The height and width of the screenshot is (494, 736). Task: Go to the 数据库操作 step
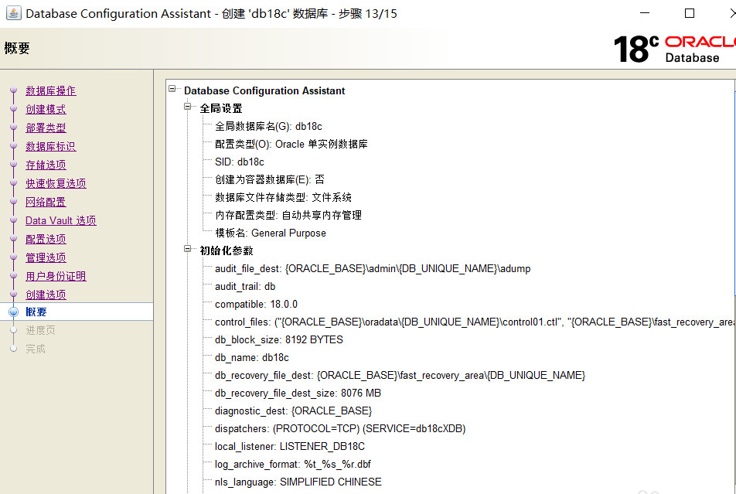[50, 90]
